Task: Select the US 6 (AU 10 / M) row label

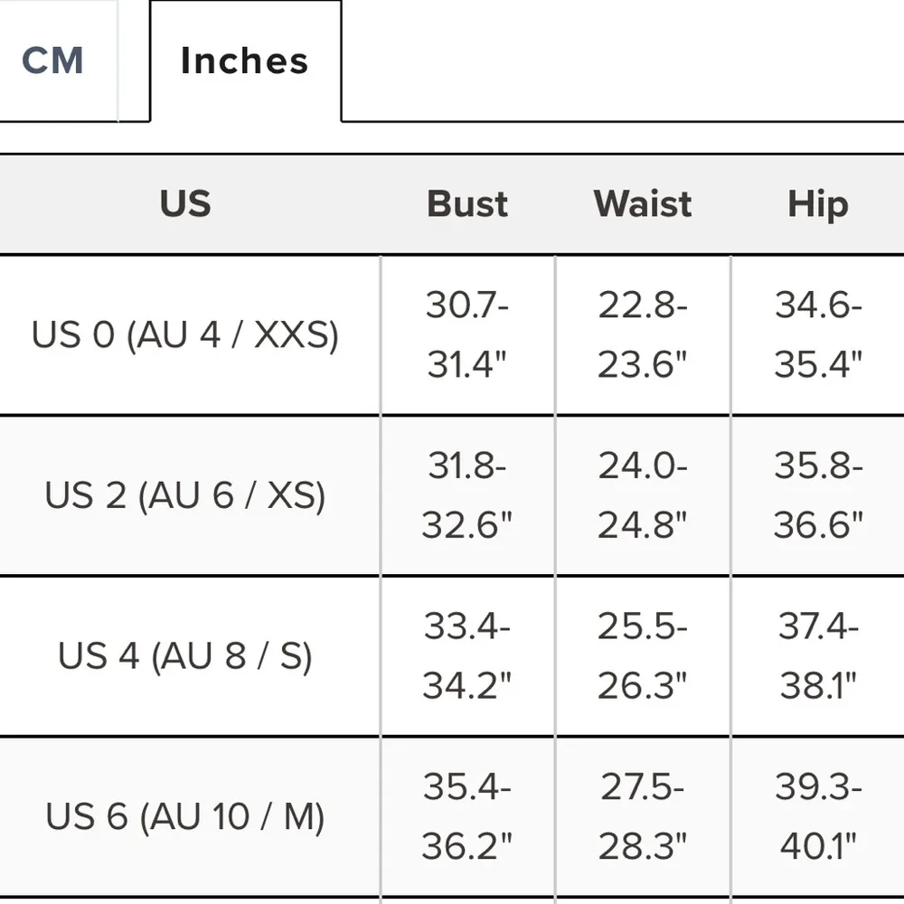Action: [185, 817]
